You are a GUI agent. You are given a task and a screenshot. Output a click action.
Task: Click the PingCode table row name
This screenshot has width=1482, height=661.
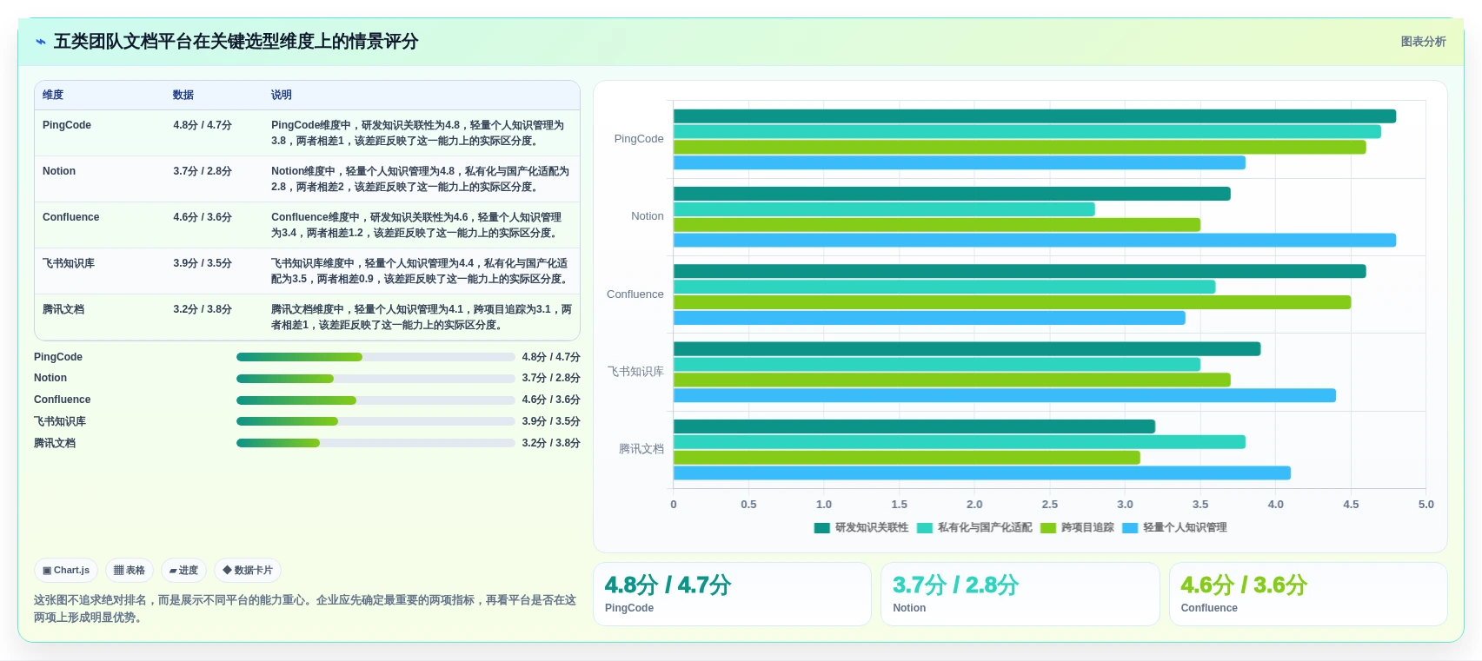[67, 125]
